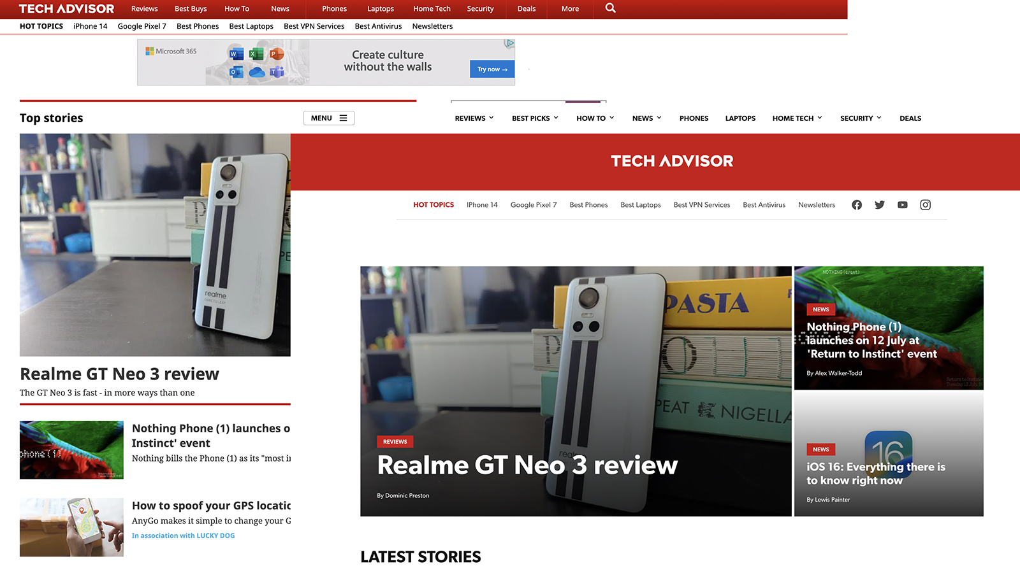Open the Twitter bird icon link
Screen dimensions: 1020x573
pyautogui.click(x=880, y=205)
